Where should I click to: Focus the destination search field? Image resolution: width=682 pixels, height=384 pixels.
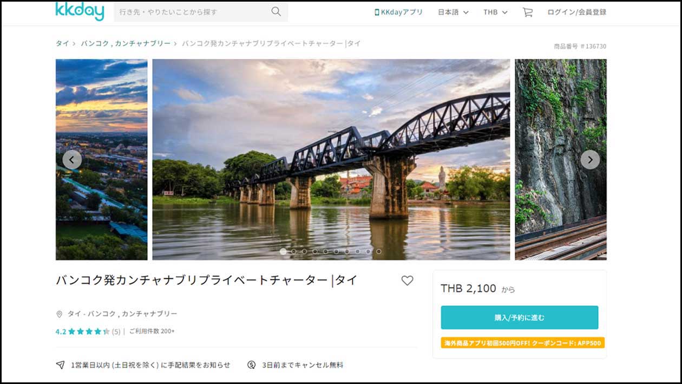(x=201, y=11)
